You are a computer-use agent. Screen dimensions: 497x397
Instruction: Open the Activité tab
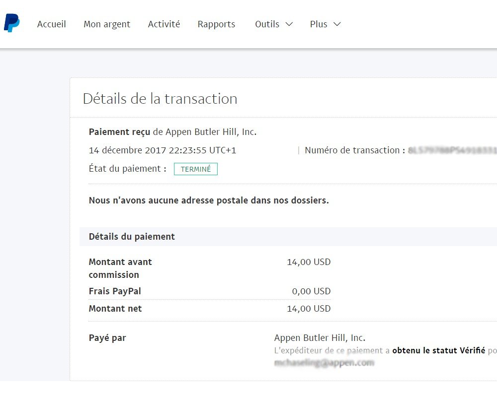(164, 24)
